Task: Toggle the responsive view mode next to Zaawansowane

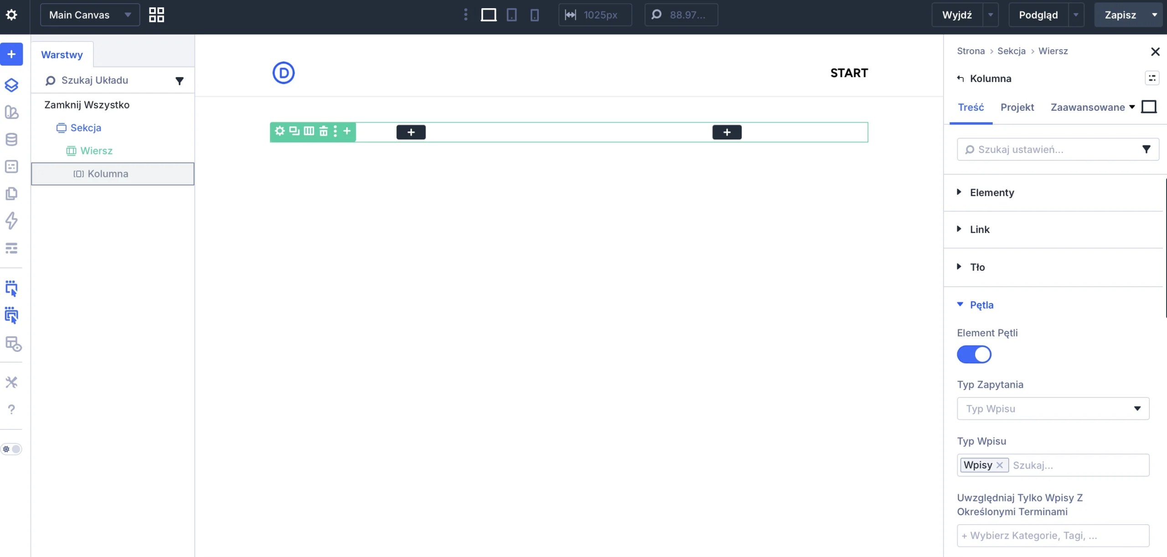Action: [1148, 107]
